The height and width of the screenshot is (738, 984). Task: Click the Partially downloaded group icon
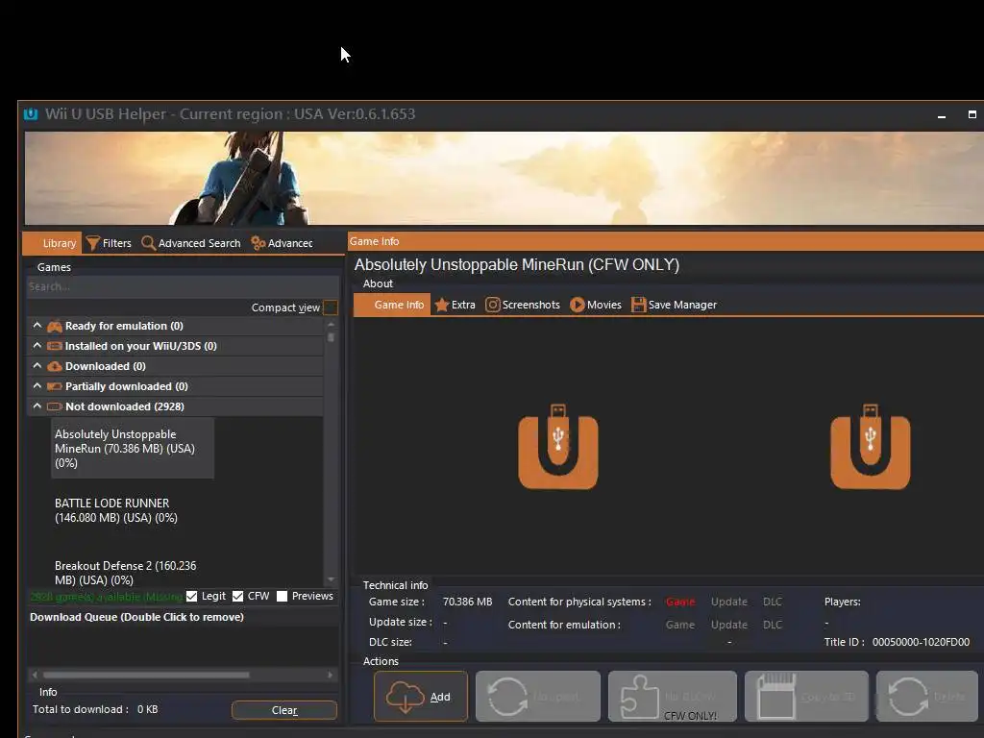pyautogui.click(x=55, y=386)
